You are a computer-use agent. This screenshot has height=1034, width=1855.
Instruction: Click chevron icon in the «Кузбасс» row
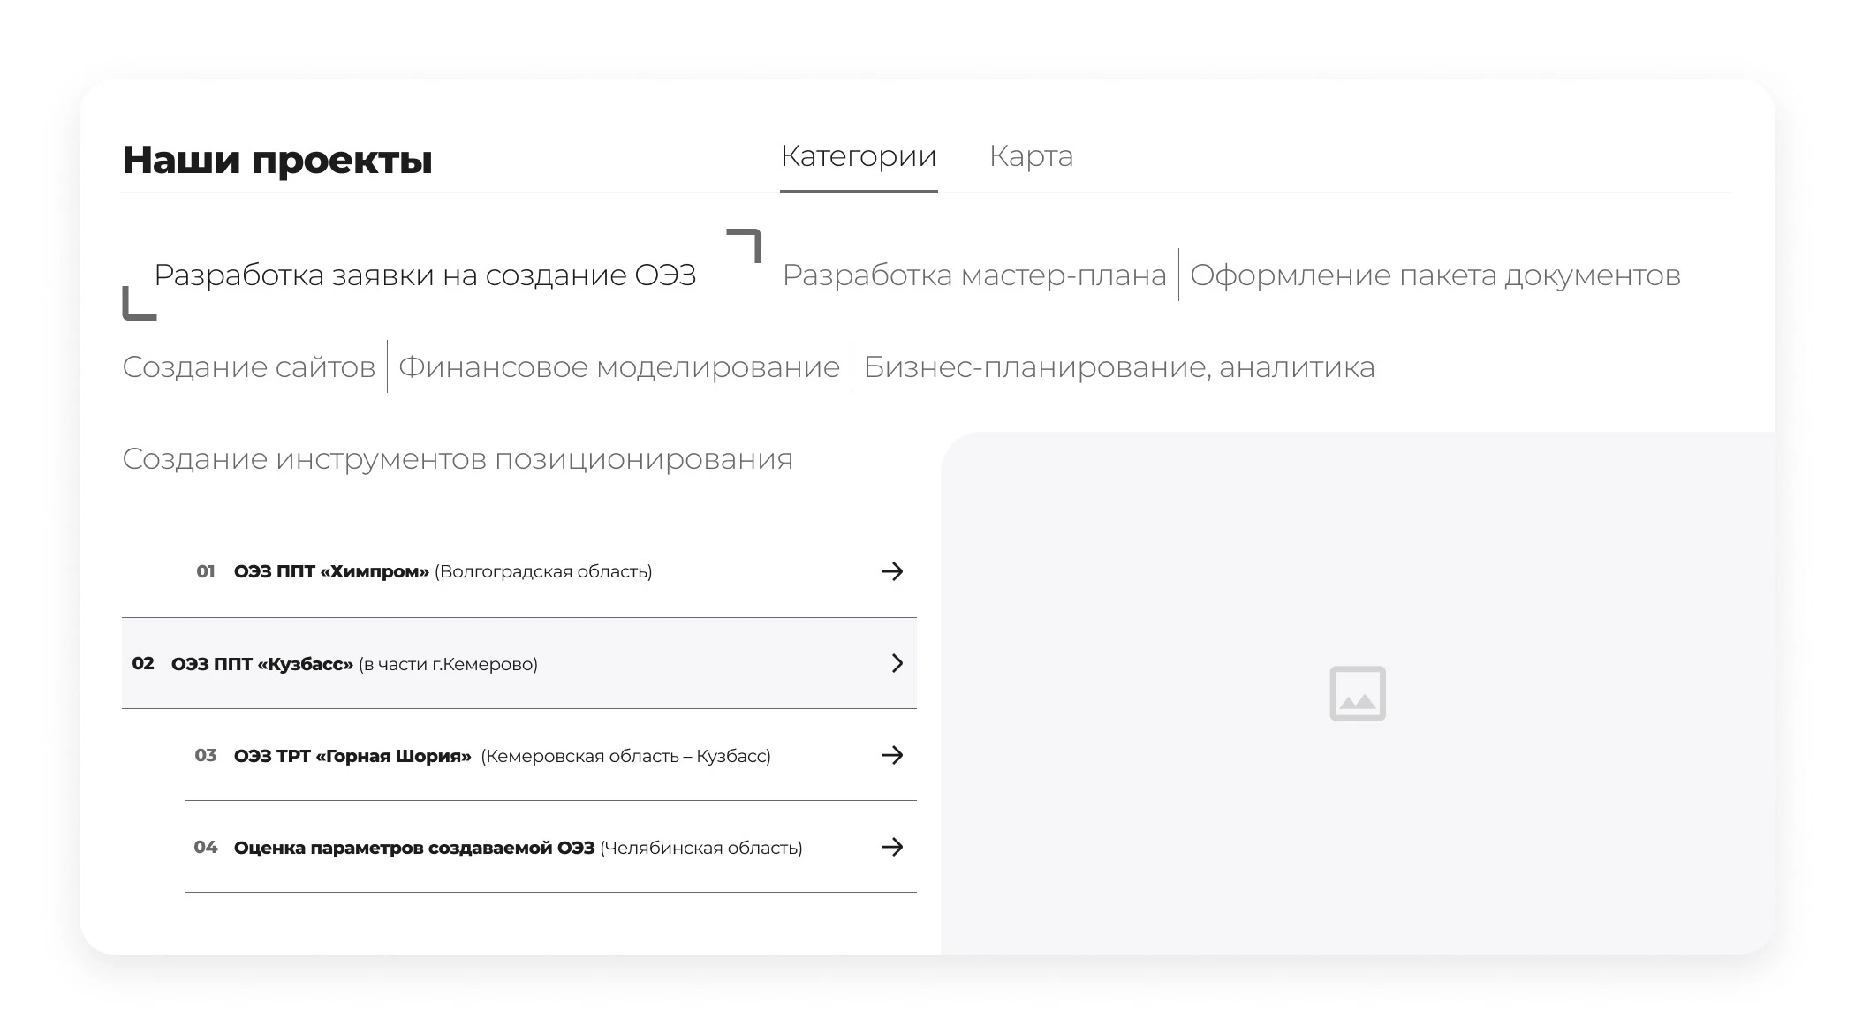tap(897, 663)
